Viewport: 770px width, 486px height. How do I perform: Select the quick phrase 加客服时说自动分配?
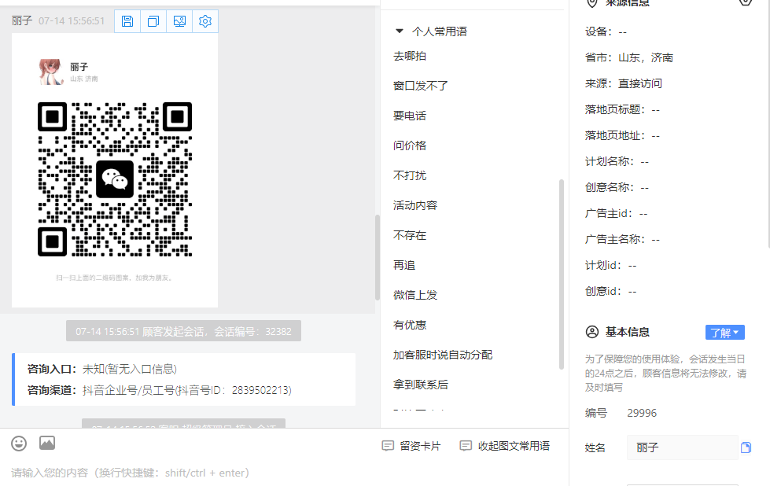443,355
